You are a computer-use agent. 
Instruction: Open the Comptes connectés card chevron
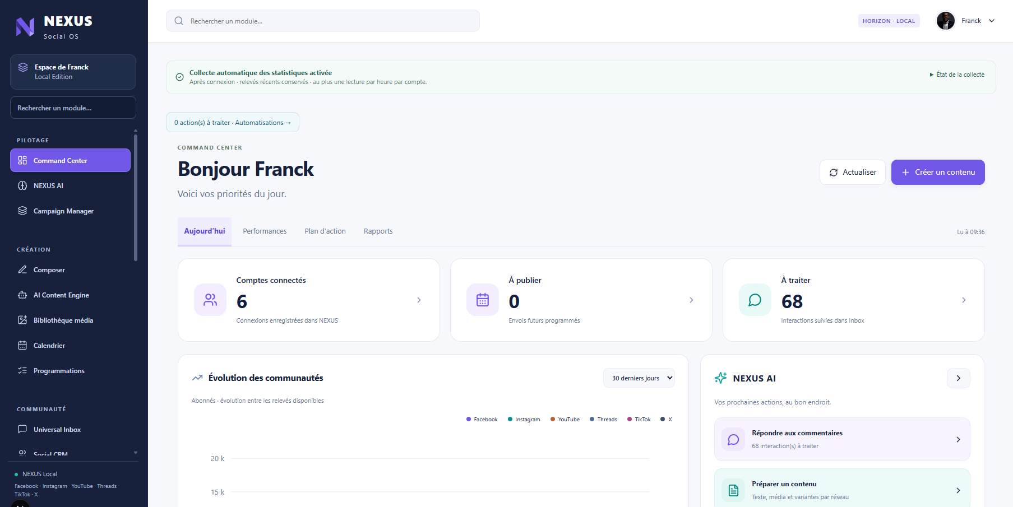coord(419,300)
